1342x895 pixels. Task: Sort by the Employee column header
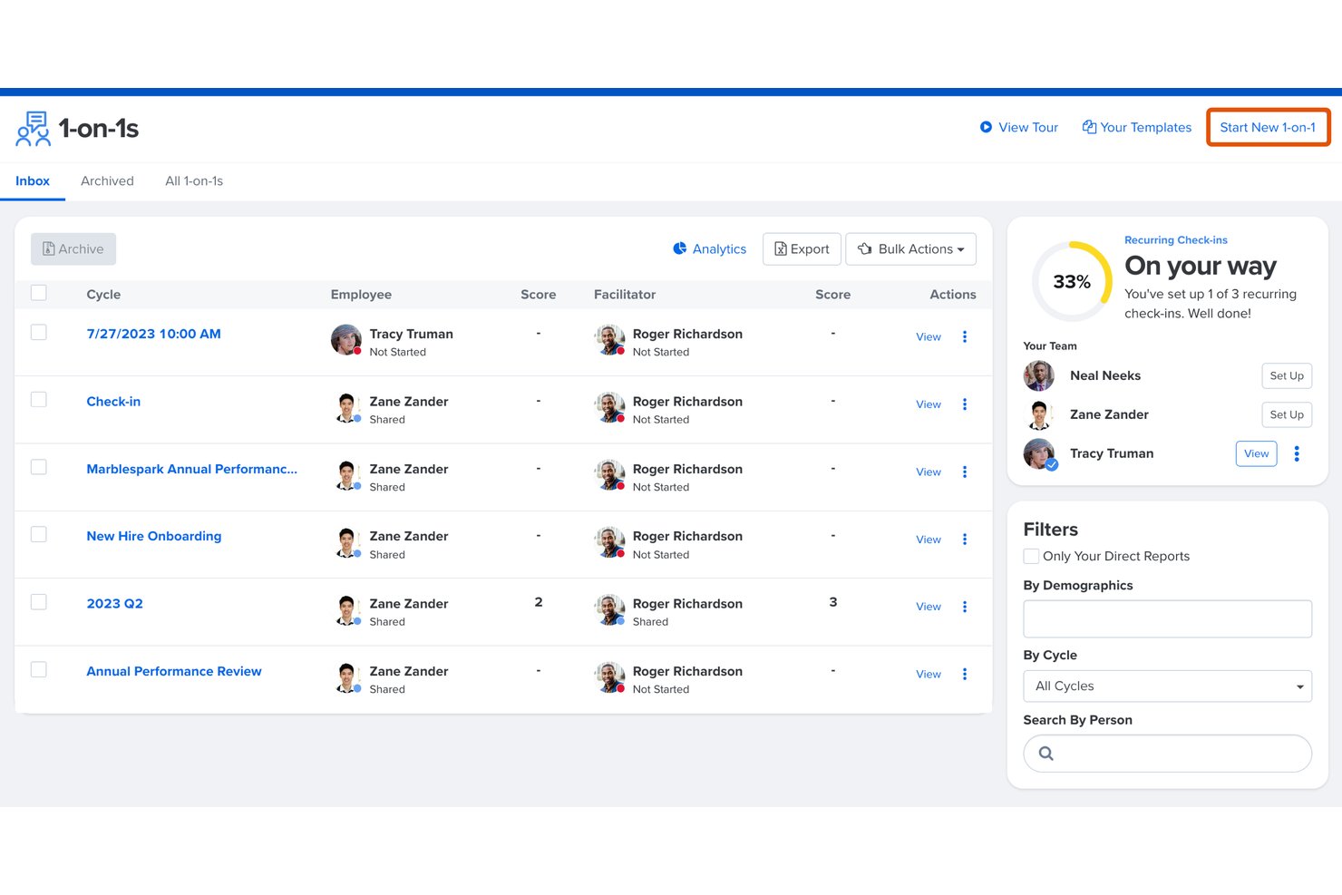click(x=361, y=294)
